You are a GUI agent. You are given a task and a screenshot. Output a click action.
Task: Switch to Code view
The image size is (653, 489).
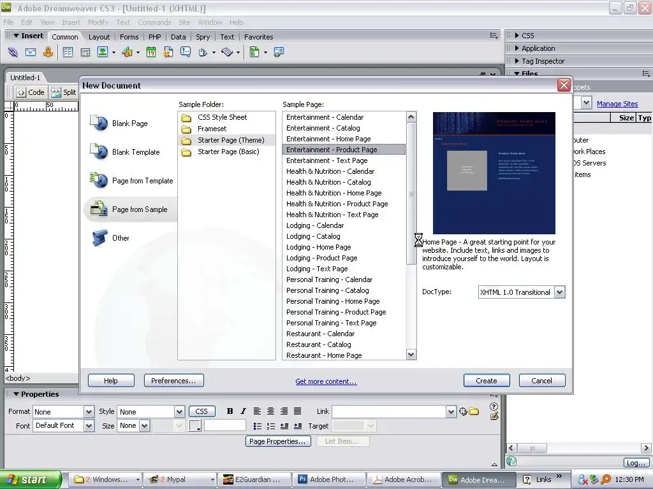coord(31,92)
